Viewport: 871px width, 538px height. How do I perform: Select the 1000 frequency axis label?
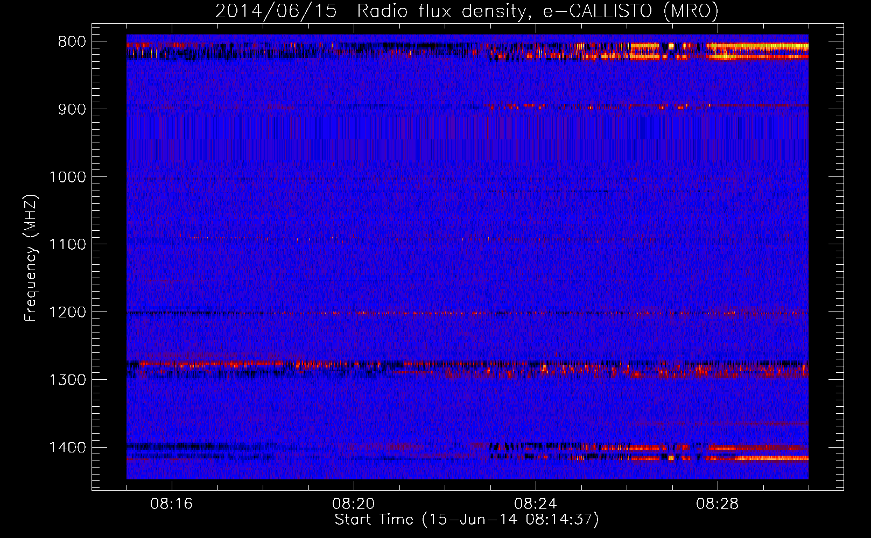tap(67, 177)
